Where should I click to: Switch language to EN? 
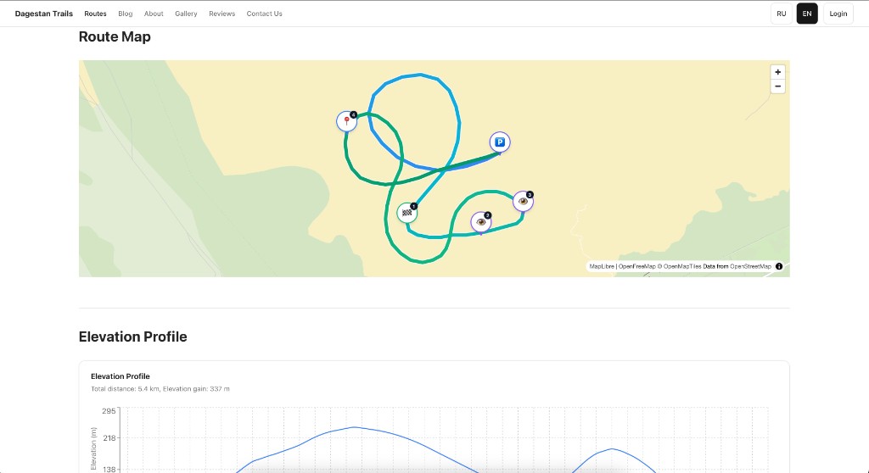point(807,14)
